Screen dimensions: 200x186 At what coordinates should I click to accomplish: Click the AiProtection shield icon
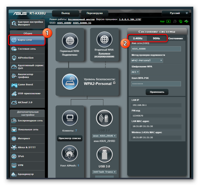coord(14,58)
